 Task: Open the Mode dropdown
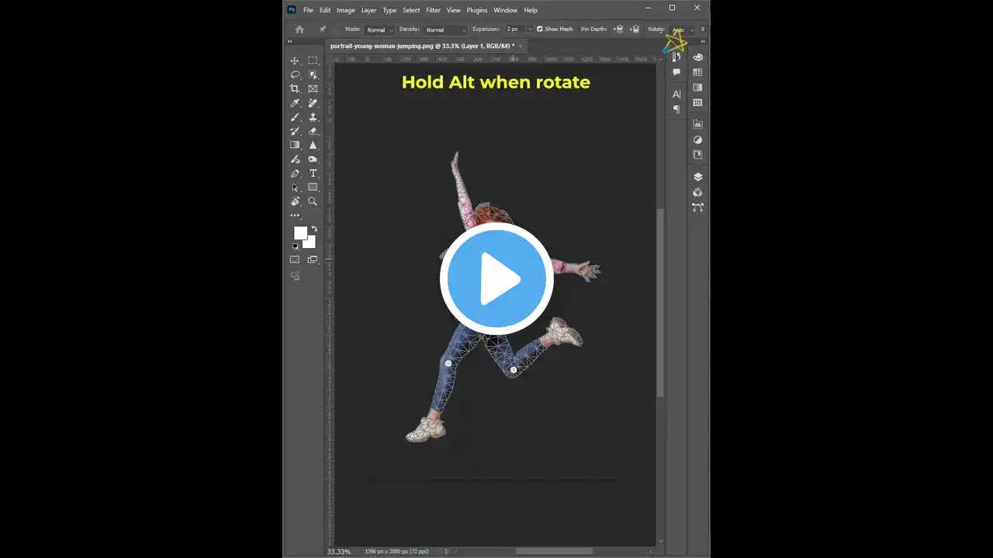click(379, 29)
